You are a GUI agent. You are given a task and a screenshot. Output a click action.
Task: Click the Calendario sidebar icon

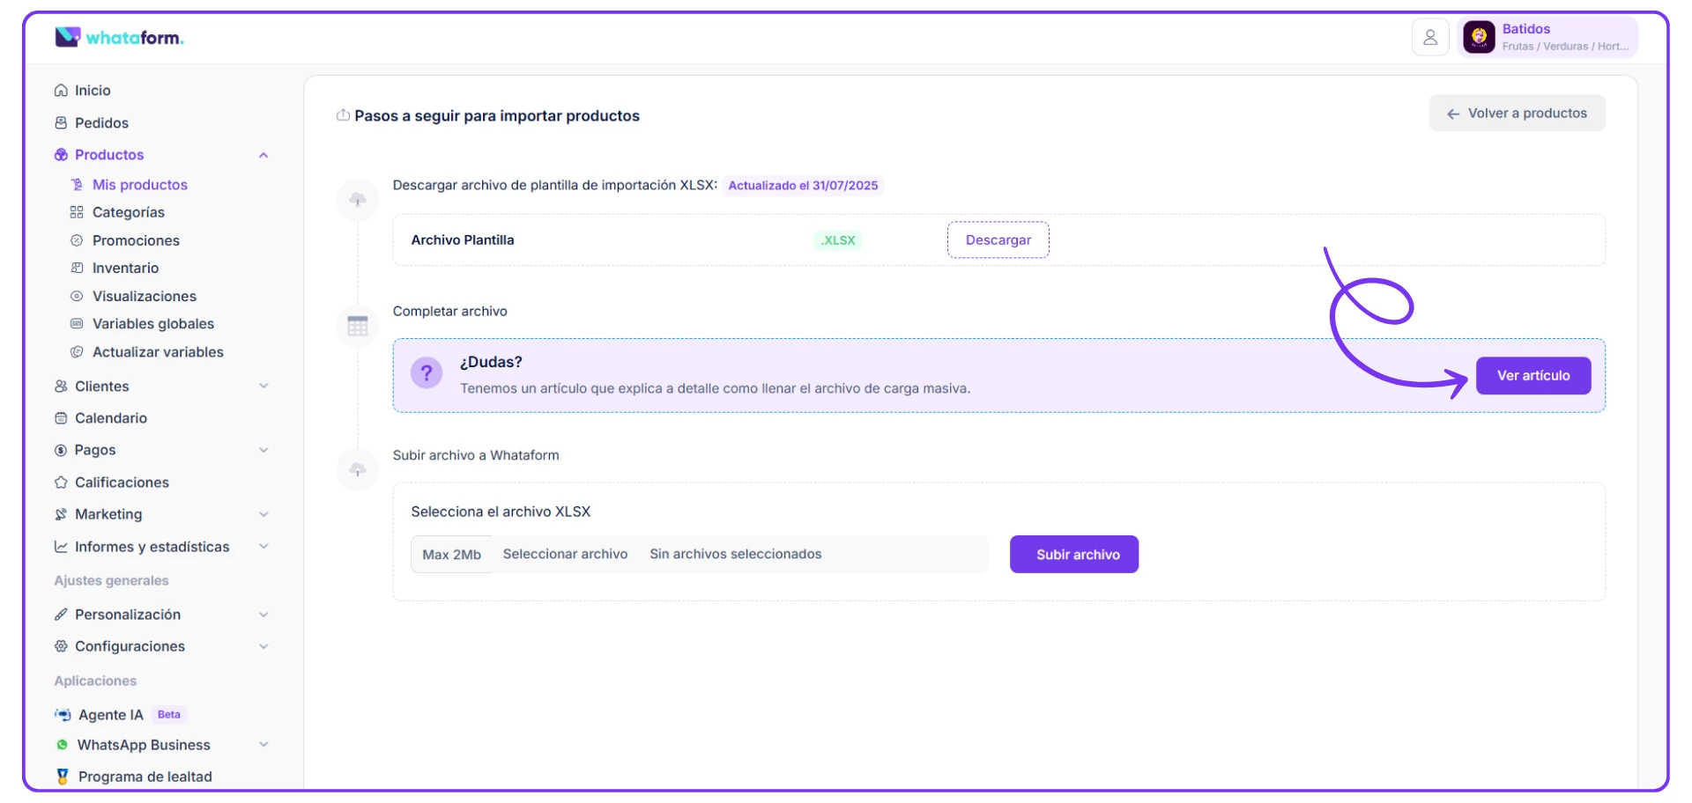point(61,418)
